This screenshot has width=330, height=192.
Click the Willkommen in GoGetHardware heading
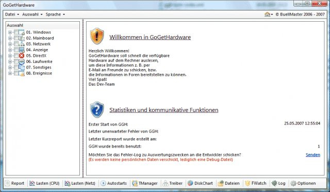pos(150,37)
